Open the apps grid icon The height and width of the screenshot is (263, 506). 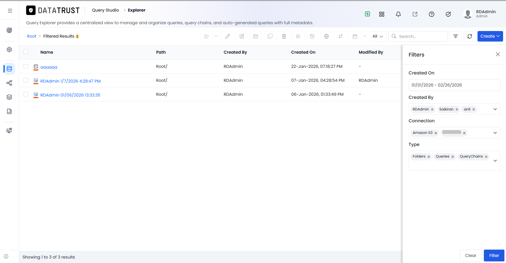click(382, 14)
